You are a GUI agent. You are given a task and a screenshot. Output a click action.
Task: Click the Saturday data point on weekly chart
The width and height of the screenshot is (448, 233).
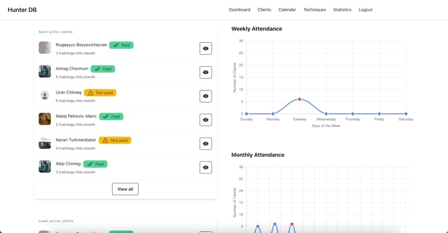click(406, 114)
